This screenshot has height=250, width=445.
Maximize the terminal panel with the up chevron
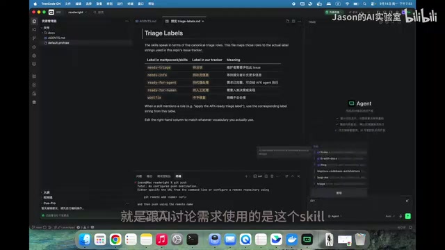point(293,176)
